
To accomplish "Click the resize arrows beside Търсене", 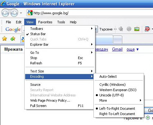I will pyautogui.click(x=115, y=29).
